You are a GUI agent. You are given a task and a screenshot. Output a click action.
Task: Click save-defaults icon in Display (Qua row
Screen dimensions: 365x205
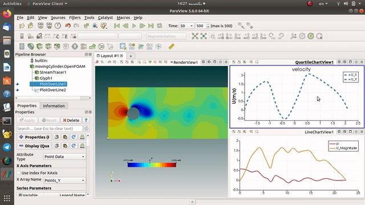82,146
